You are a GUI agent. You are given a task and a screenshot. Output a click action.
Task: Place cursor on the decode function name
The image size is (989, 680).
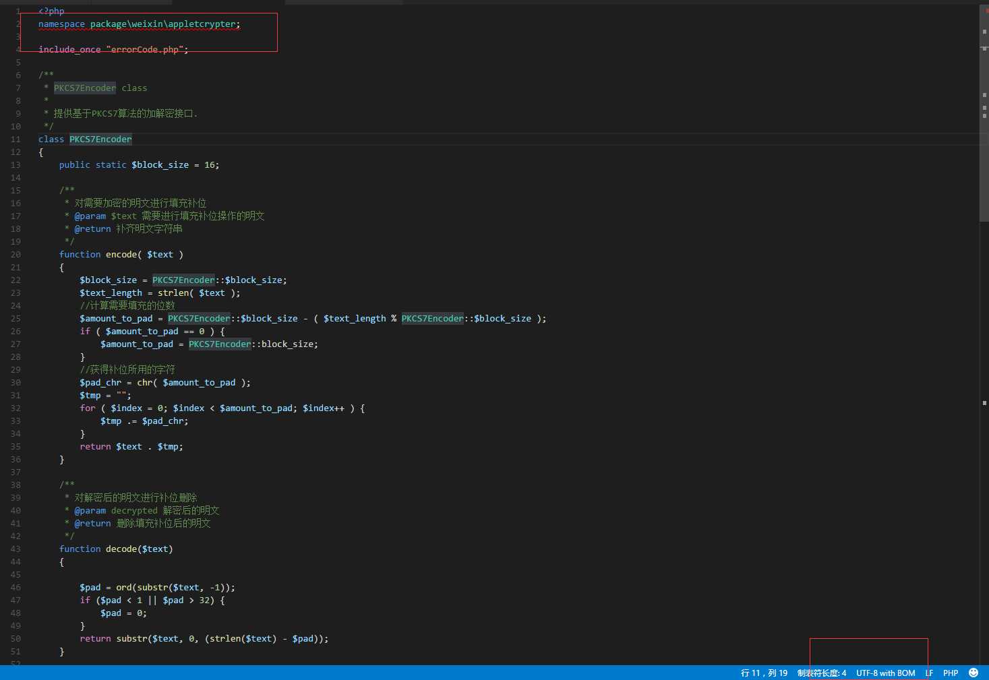(121, 549)
